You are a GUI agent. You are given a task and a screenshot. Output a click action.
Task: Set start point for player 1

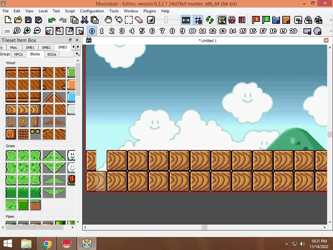[x=256, y=20]
